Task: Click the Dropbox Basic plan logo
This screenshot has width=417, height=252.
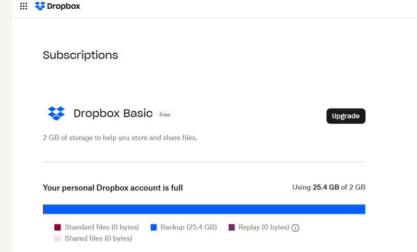Action: 56,113
